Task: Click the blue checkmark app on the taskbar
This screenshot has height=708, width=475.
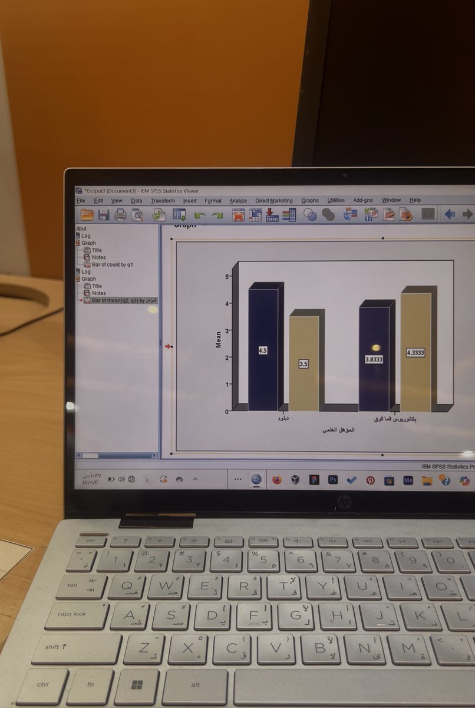Action: point(352,480)
